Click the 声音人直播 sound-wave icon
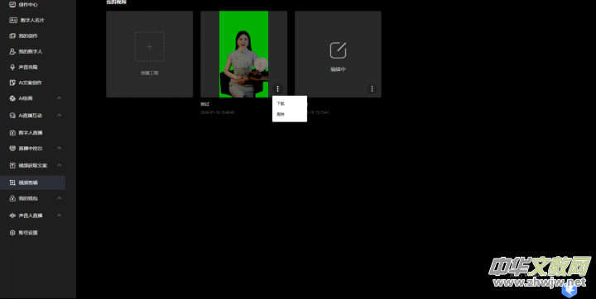Image resolution: width=596 pixels, height=299 pixels. [12, 215]
